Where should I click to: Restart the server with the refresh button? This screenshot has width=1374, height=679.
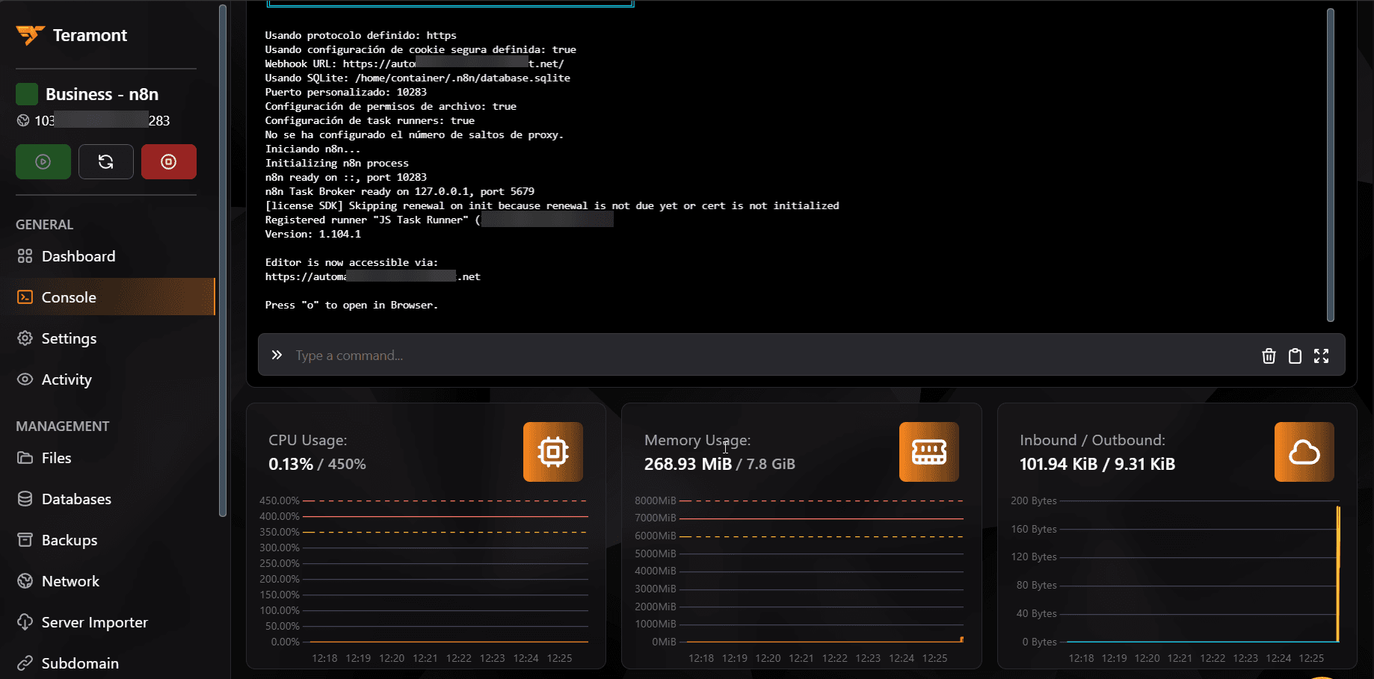click(106, 161)
